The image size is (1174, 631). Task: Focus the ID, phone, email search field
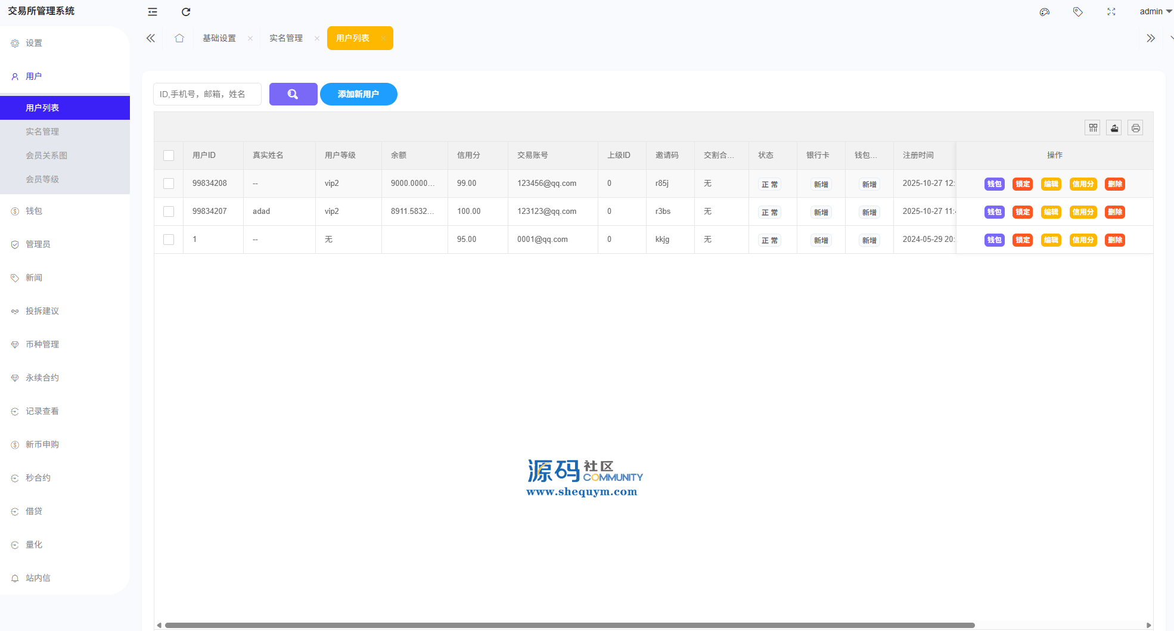point(207,94)
